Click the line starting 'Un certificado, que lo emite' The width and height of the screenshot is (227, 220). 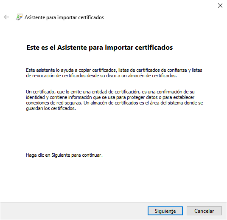pyautogui.click(x=110, y=92)
